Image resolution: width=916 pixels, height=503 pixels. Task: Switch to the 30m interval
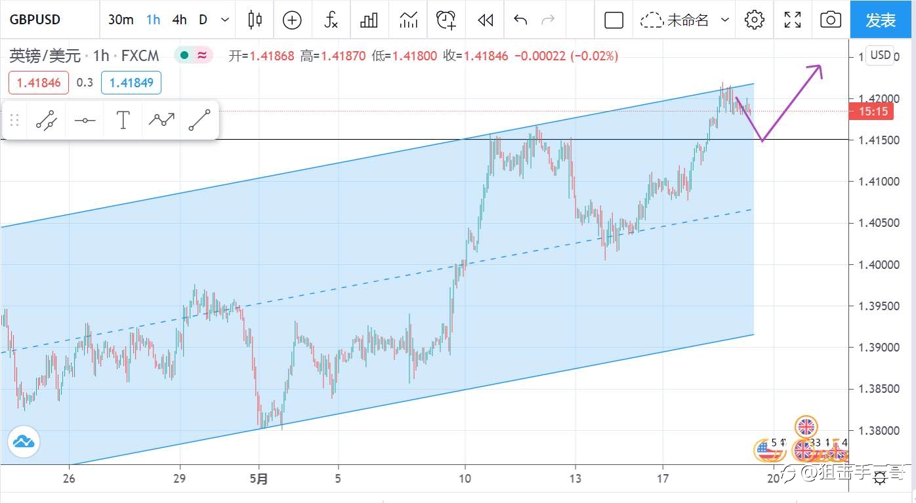(121, 20)
